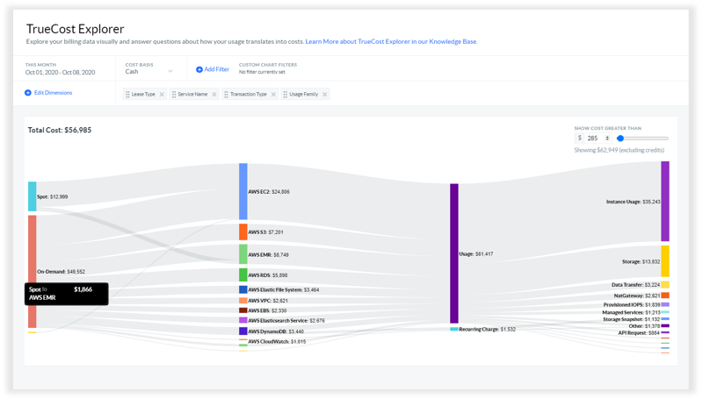Remove the Usage Family dimension chip

[x=324, y=95]
